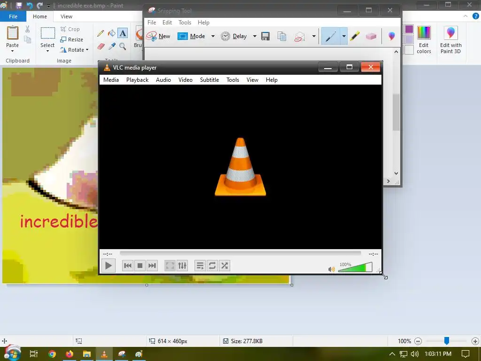Viewport: 481px width, 361px height.
Task: Click the Paint 3D balloon icon in Snipping Tool
Action: pyautogui.click(x=391, y=36)
